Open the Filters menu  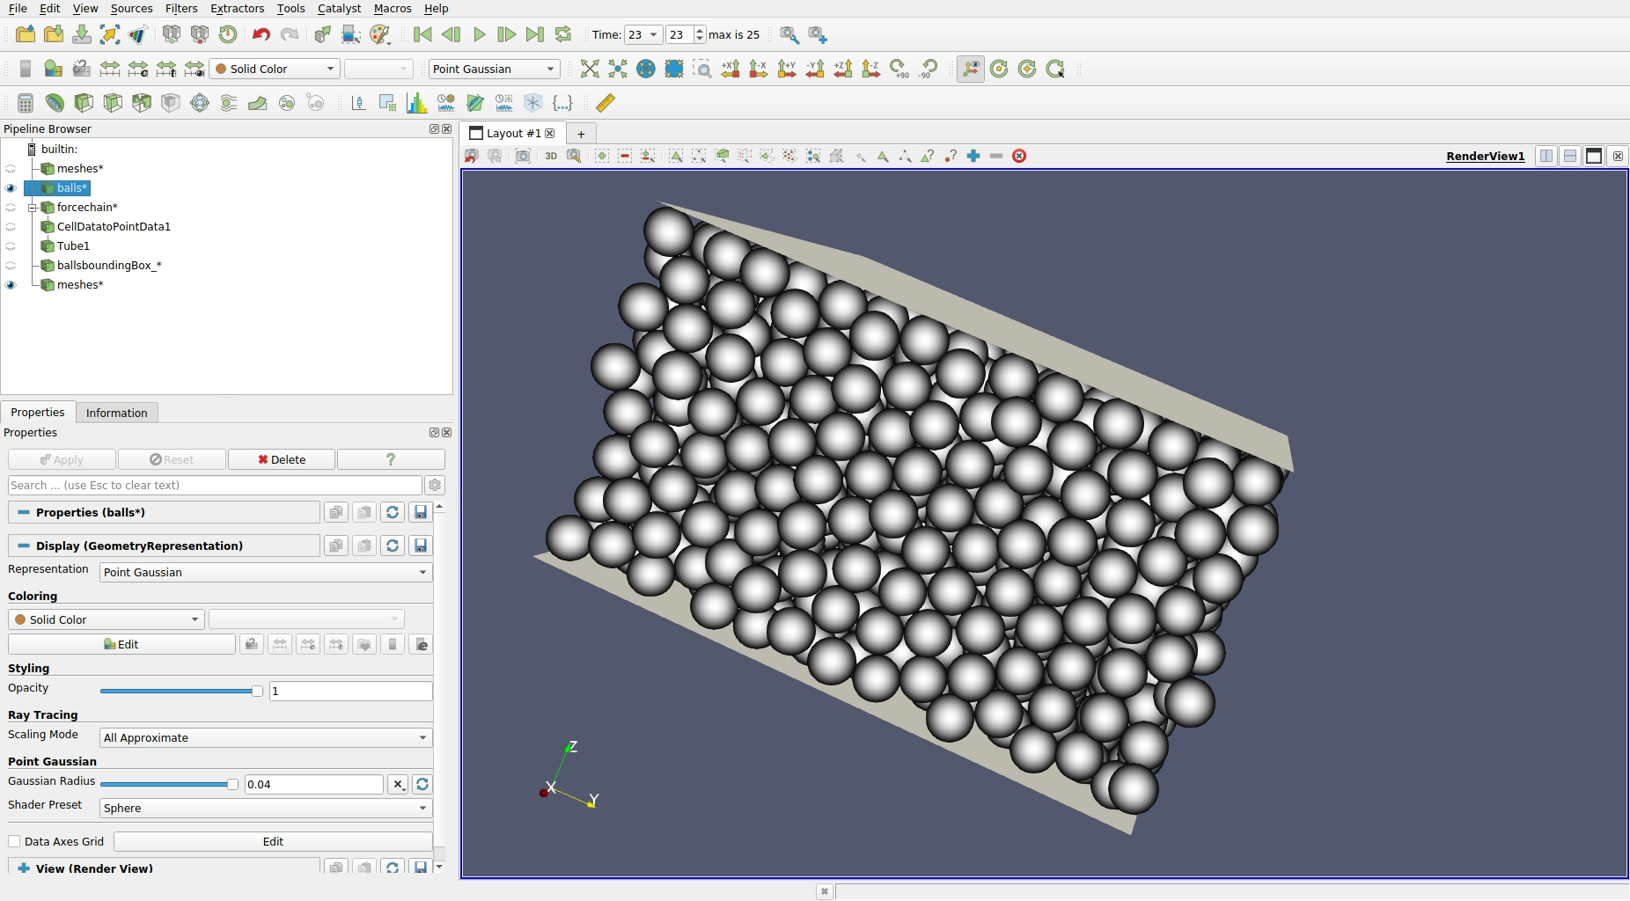[181, 8]
